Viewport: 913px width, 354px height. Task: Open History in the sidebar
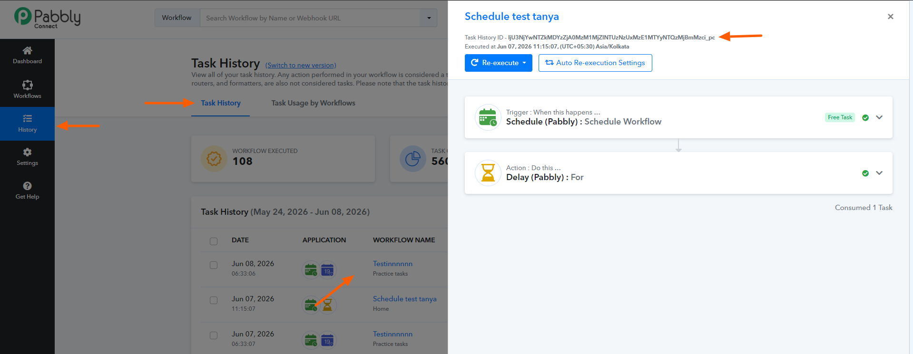(27, 124)
